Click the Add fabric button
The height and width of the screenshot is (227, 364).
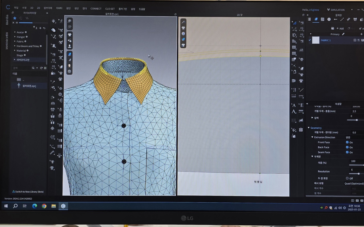(340, 29)
